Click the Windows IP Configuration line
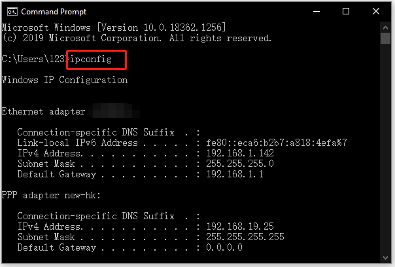The width and height of the screenshot is (395, 267). coord(65,80)
